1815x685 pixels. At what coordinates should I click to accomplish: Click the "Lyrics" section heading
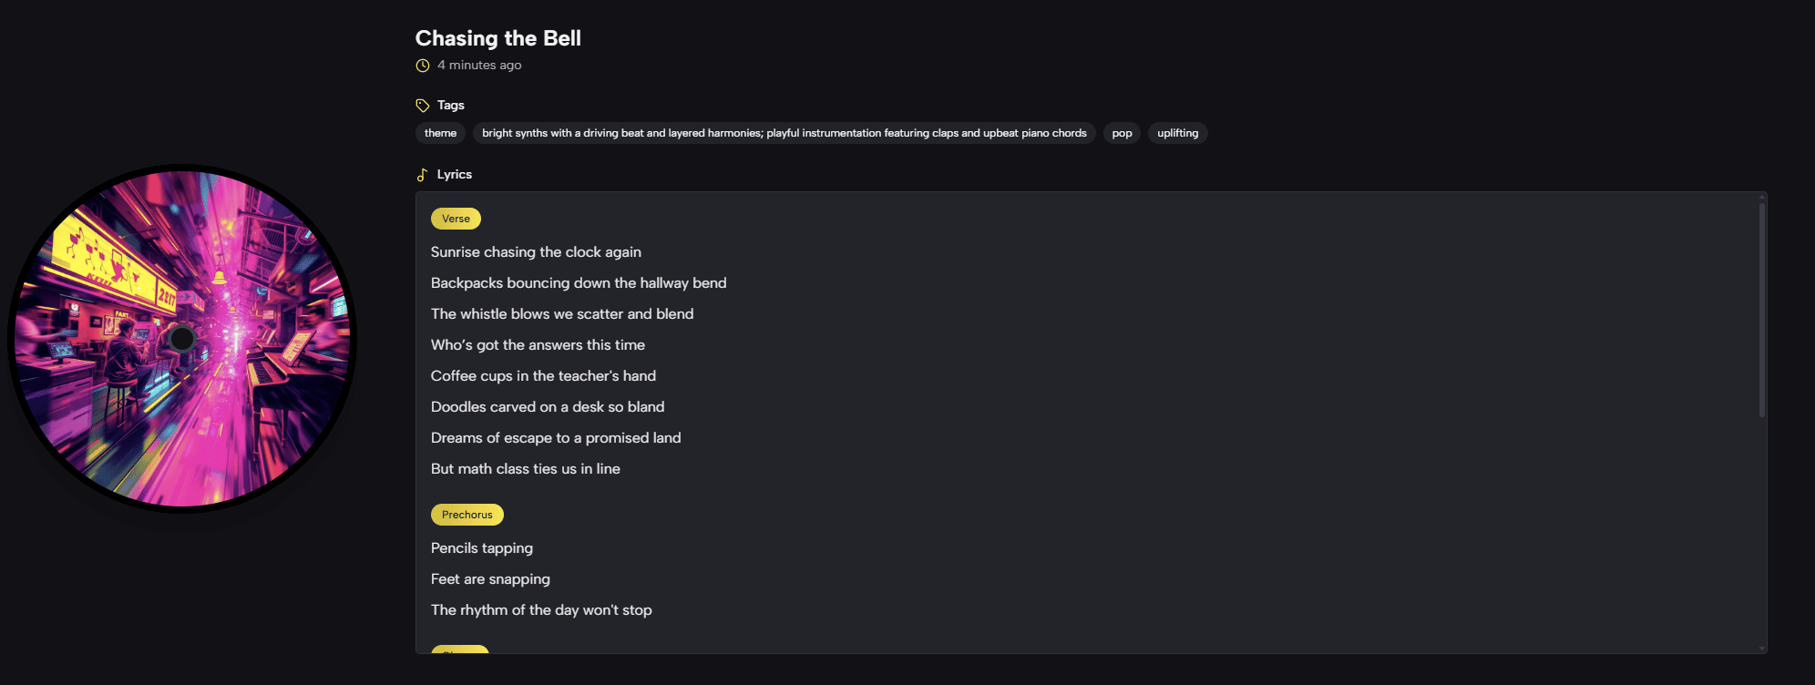[454, 175]
